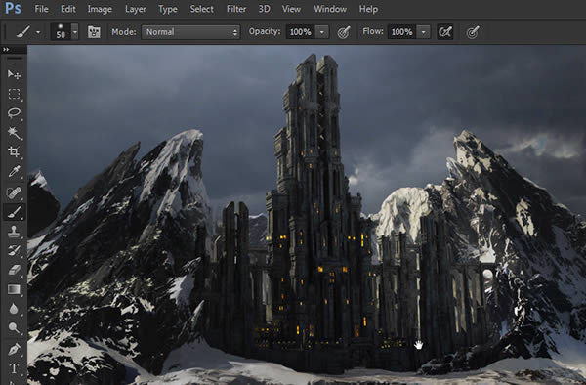Open the Opacity slider dropdown arrow
This screenshot has height=385, width=586.
(321, 32)
